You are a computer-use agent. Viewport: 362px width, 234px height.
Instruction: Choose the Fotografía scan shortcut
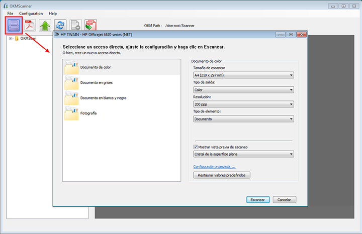tap(122, 113)
